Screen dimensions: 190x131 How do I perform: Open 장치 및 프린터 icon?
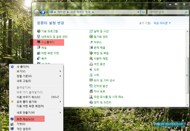[91, 102]
